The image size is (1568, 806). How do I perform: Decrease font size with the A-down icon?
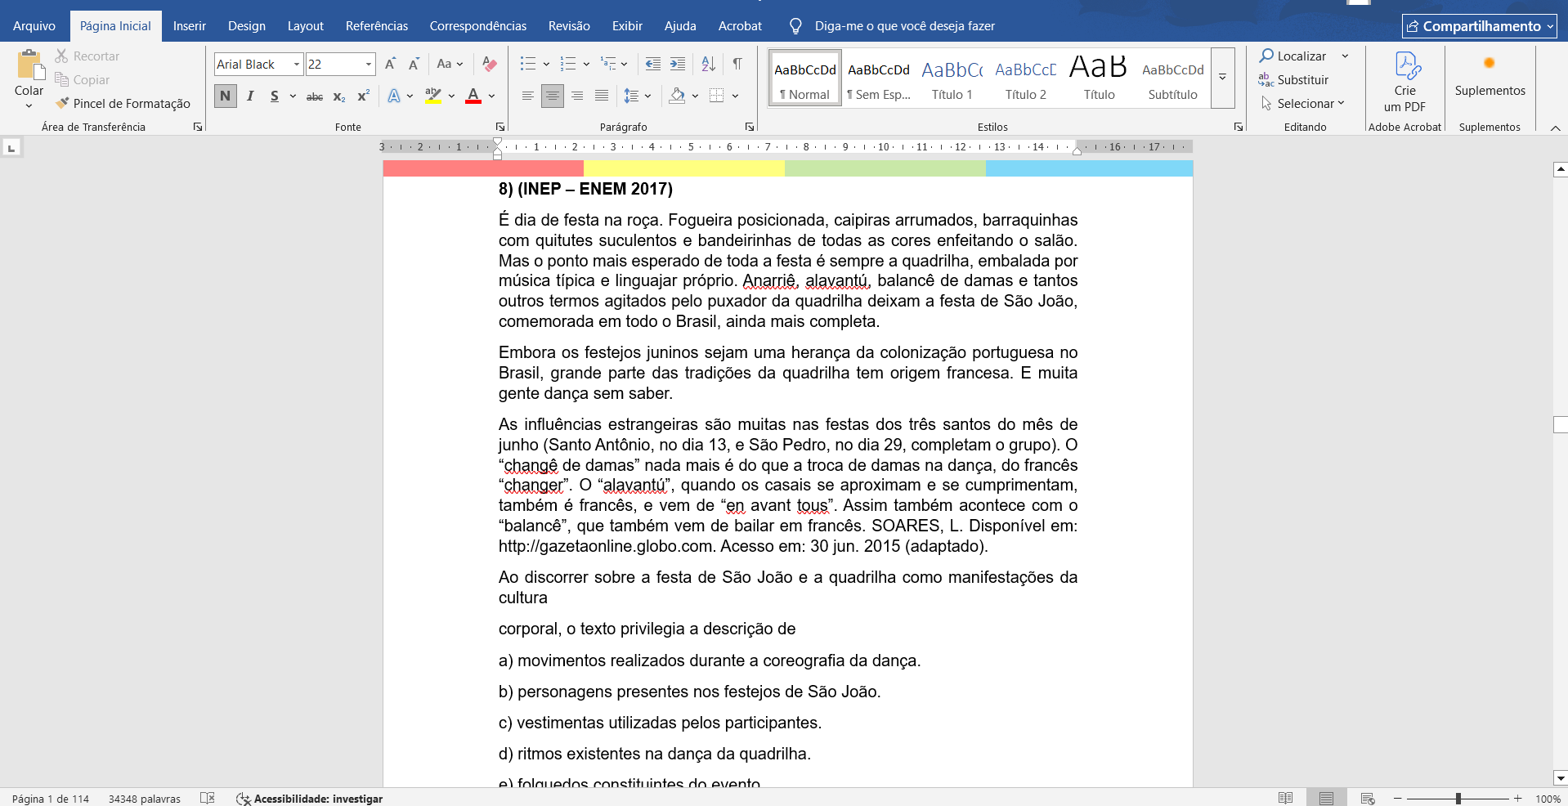pyautogui.click(x=414, y=64)
